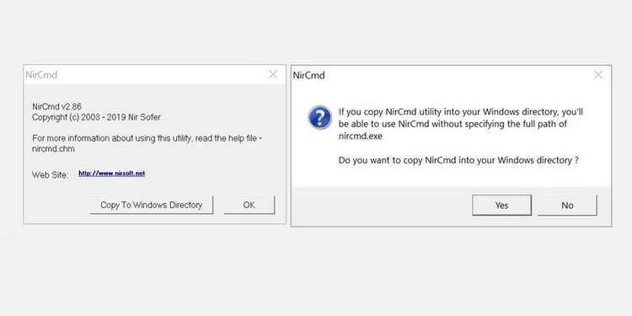Screen dimensions: 632x316
Task: Click the Web Site label
Action: (51, 175)
